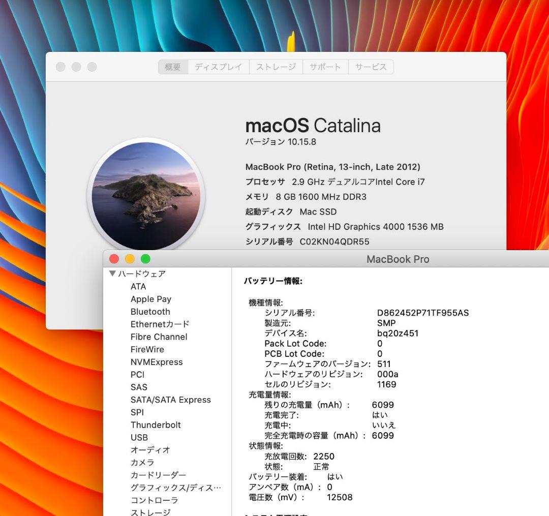Image resolution: width=549 pixels, height=516 pixels.
Task: Collapse the ハードウェア tree section
Action: 112,274
